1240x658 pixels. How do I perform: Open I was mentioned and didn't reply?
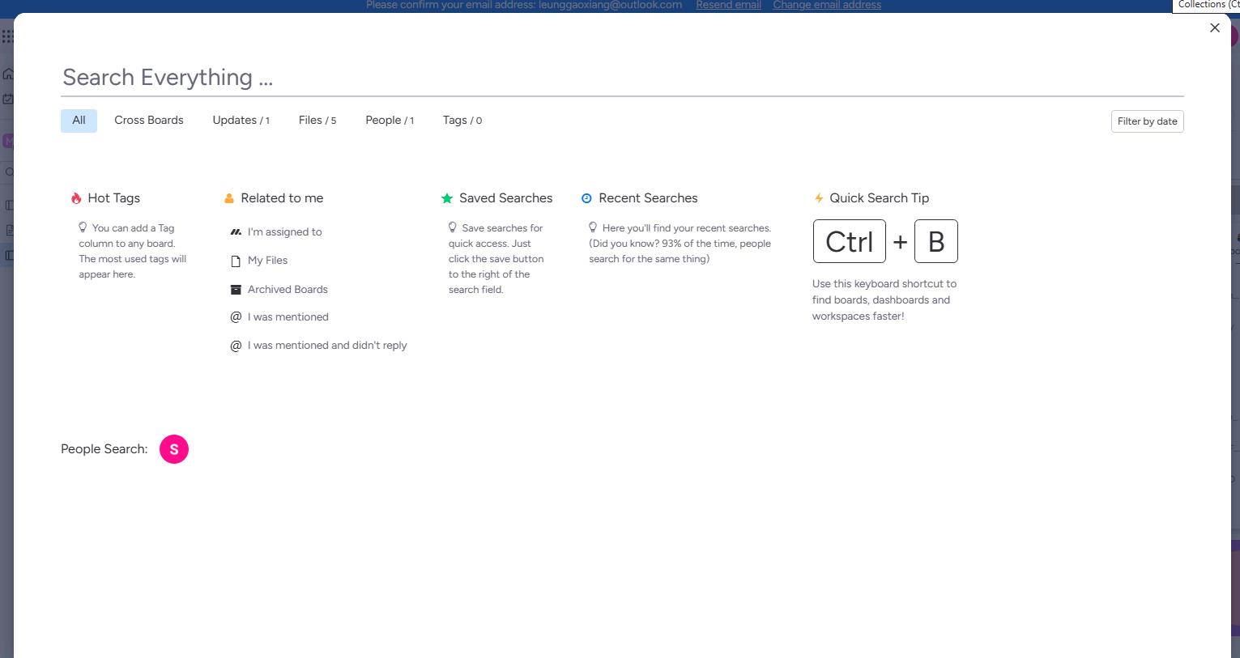(x=327, y=346)
